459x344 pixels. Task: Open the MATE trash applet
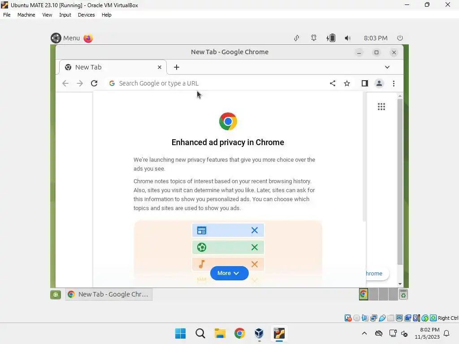403,295
